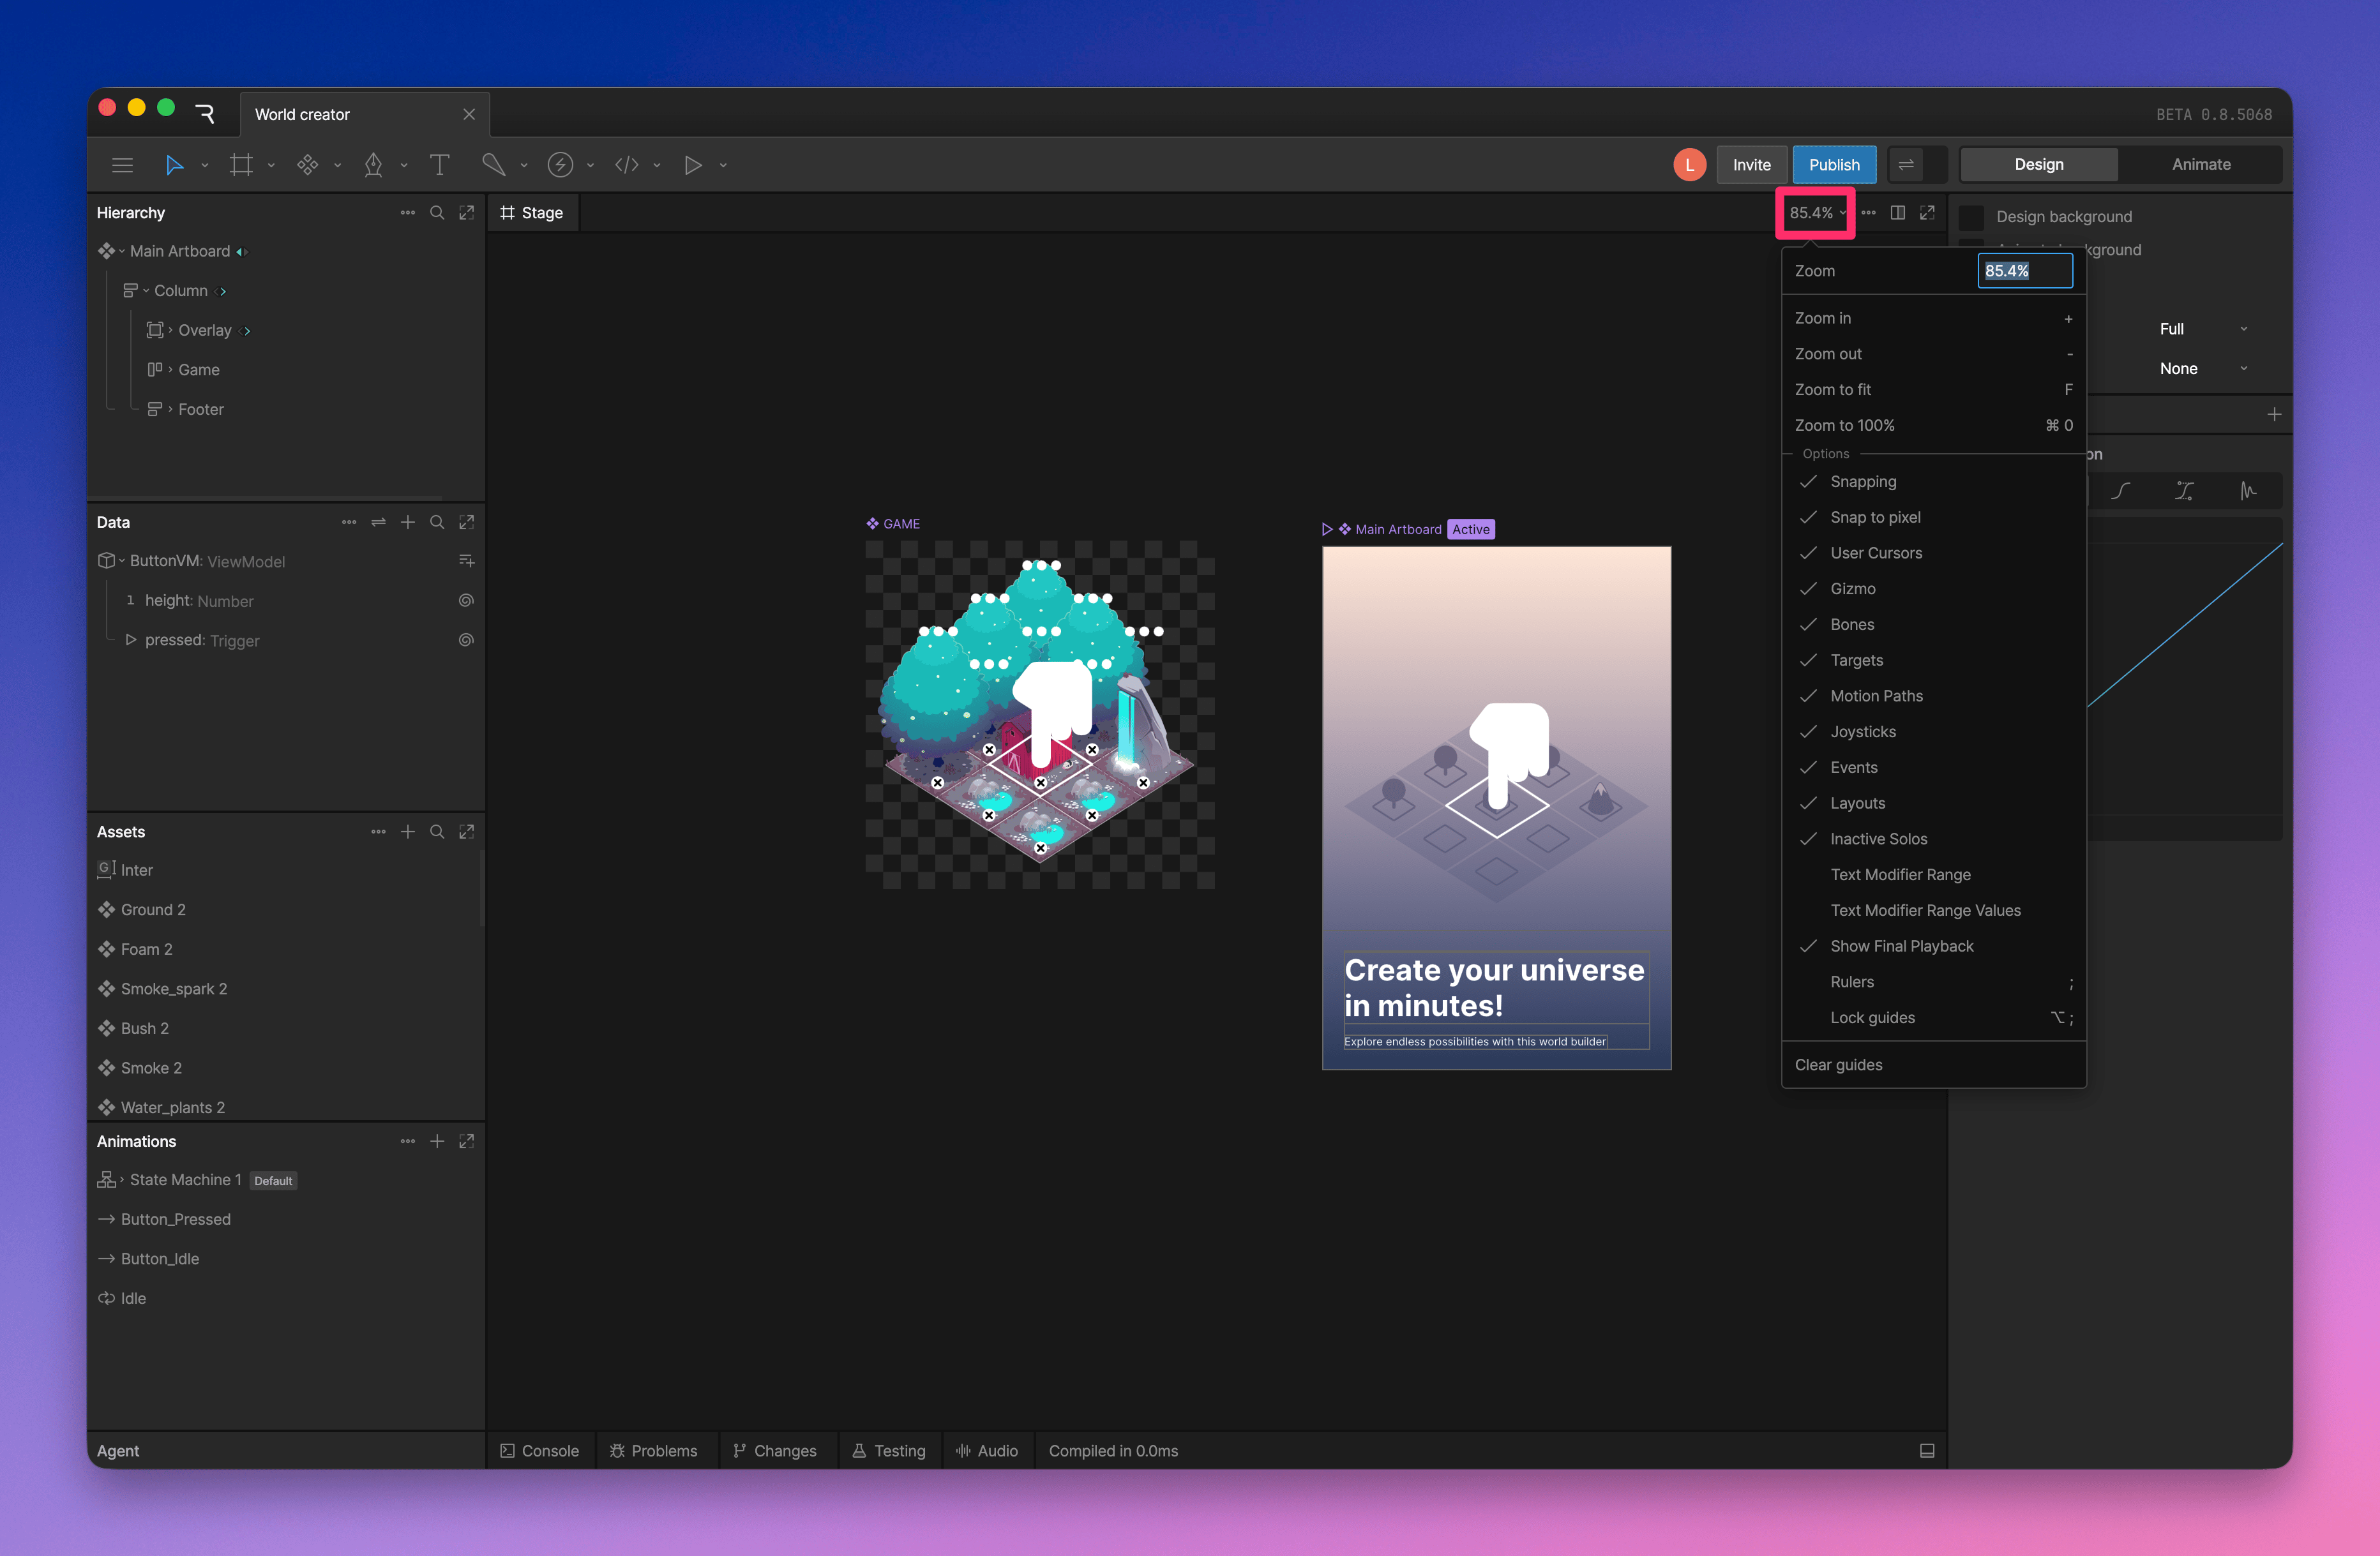Open the code scripting tool
This screenshot has width=2380, height=1556.
pyautogui.click(x=627, y=165)
